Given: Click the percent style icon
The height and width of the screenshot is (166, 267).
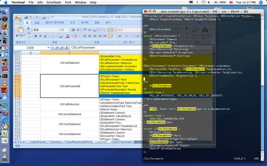Looking at the screenshot, I should pos(127,36).
